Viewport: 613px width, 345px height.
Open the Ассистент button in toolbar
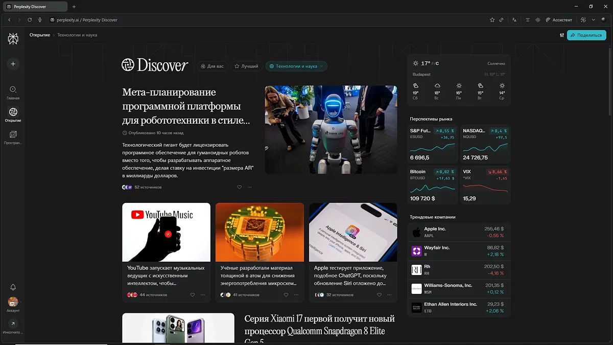tap(559, 20)
